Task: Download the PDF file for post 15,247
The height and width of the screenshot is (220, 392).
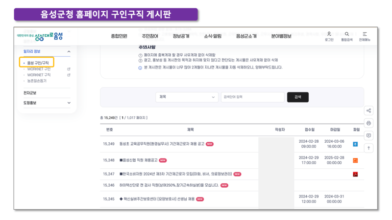Action: 355,174
